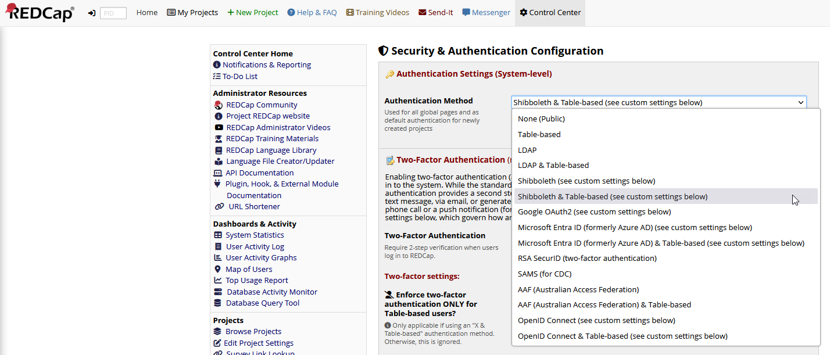Select the Table-based authentication option

click(539, 134)
